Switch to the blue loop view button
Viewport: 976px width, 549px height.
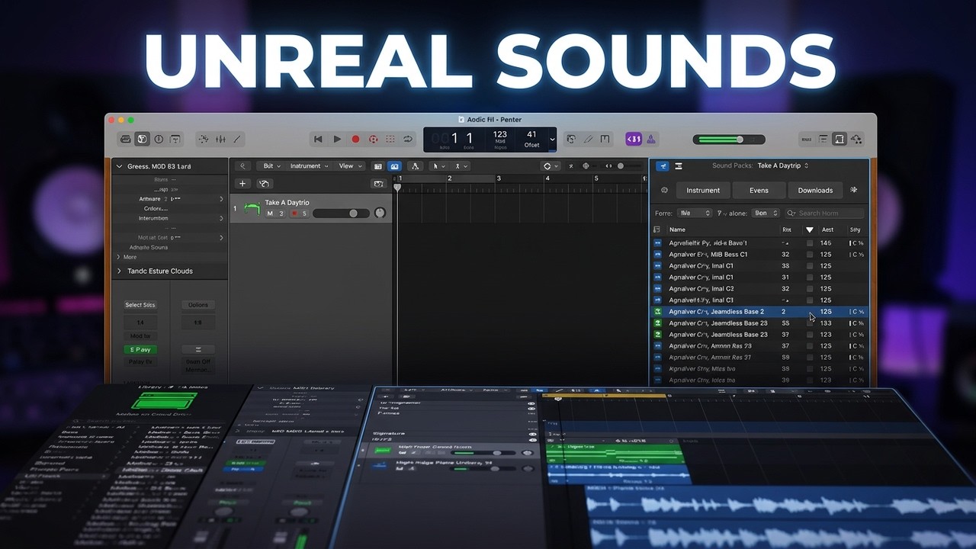[x=662, y=166]
